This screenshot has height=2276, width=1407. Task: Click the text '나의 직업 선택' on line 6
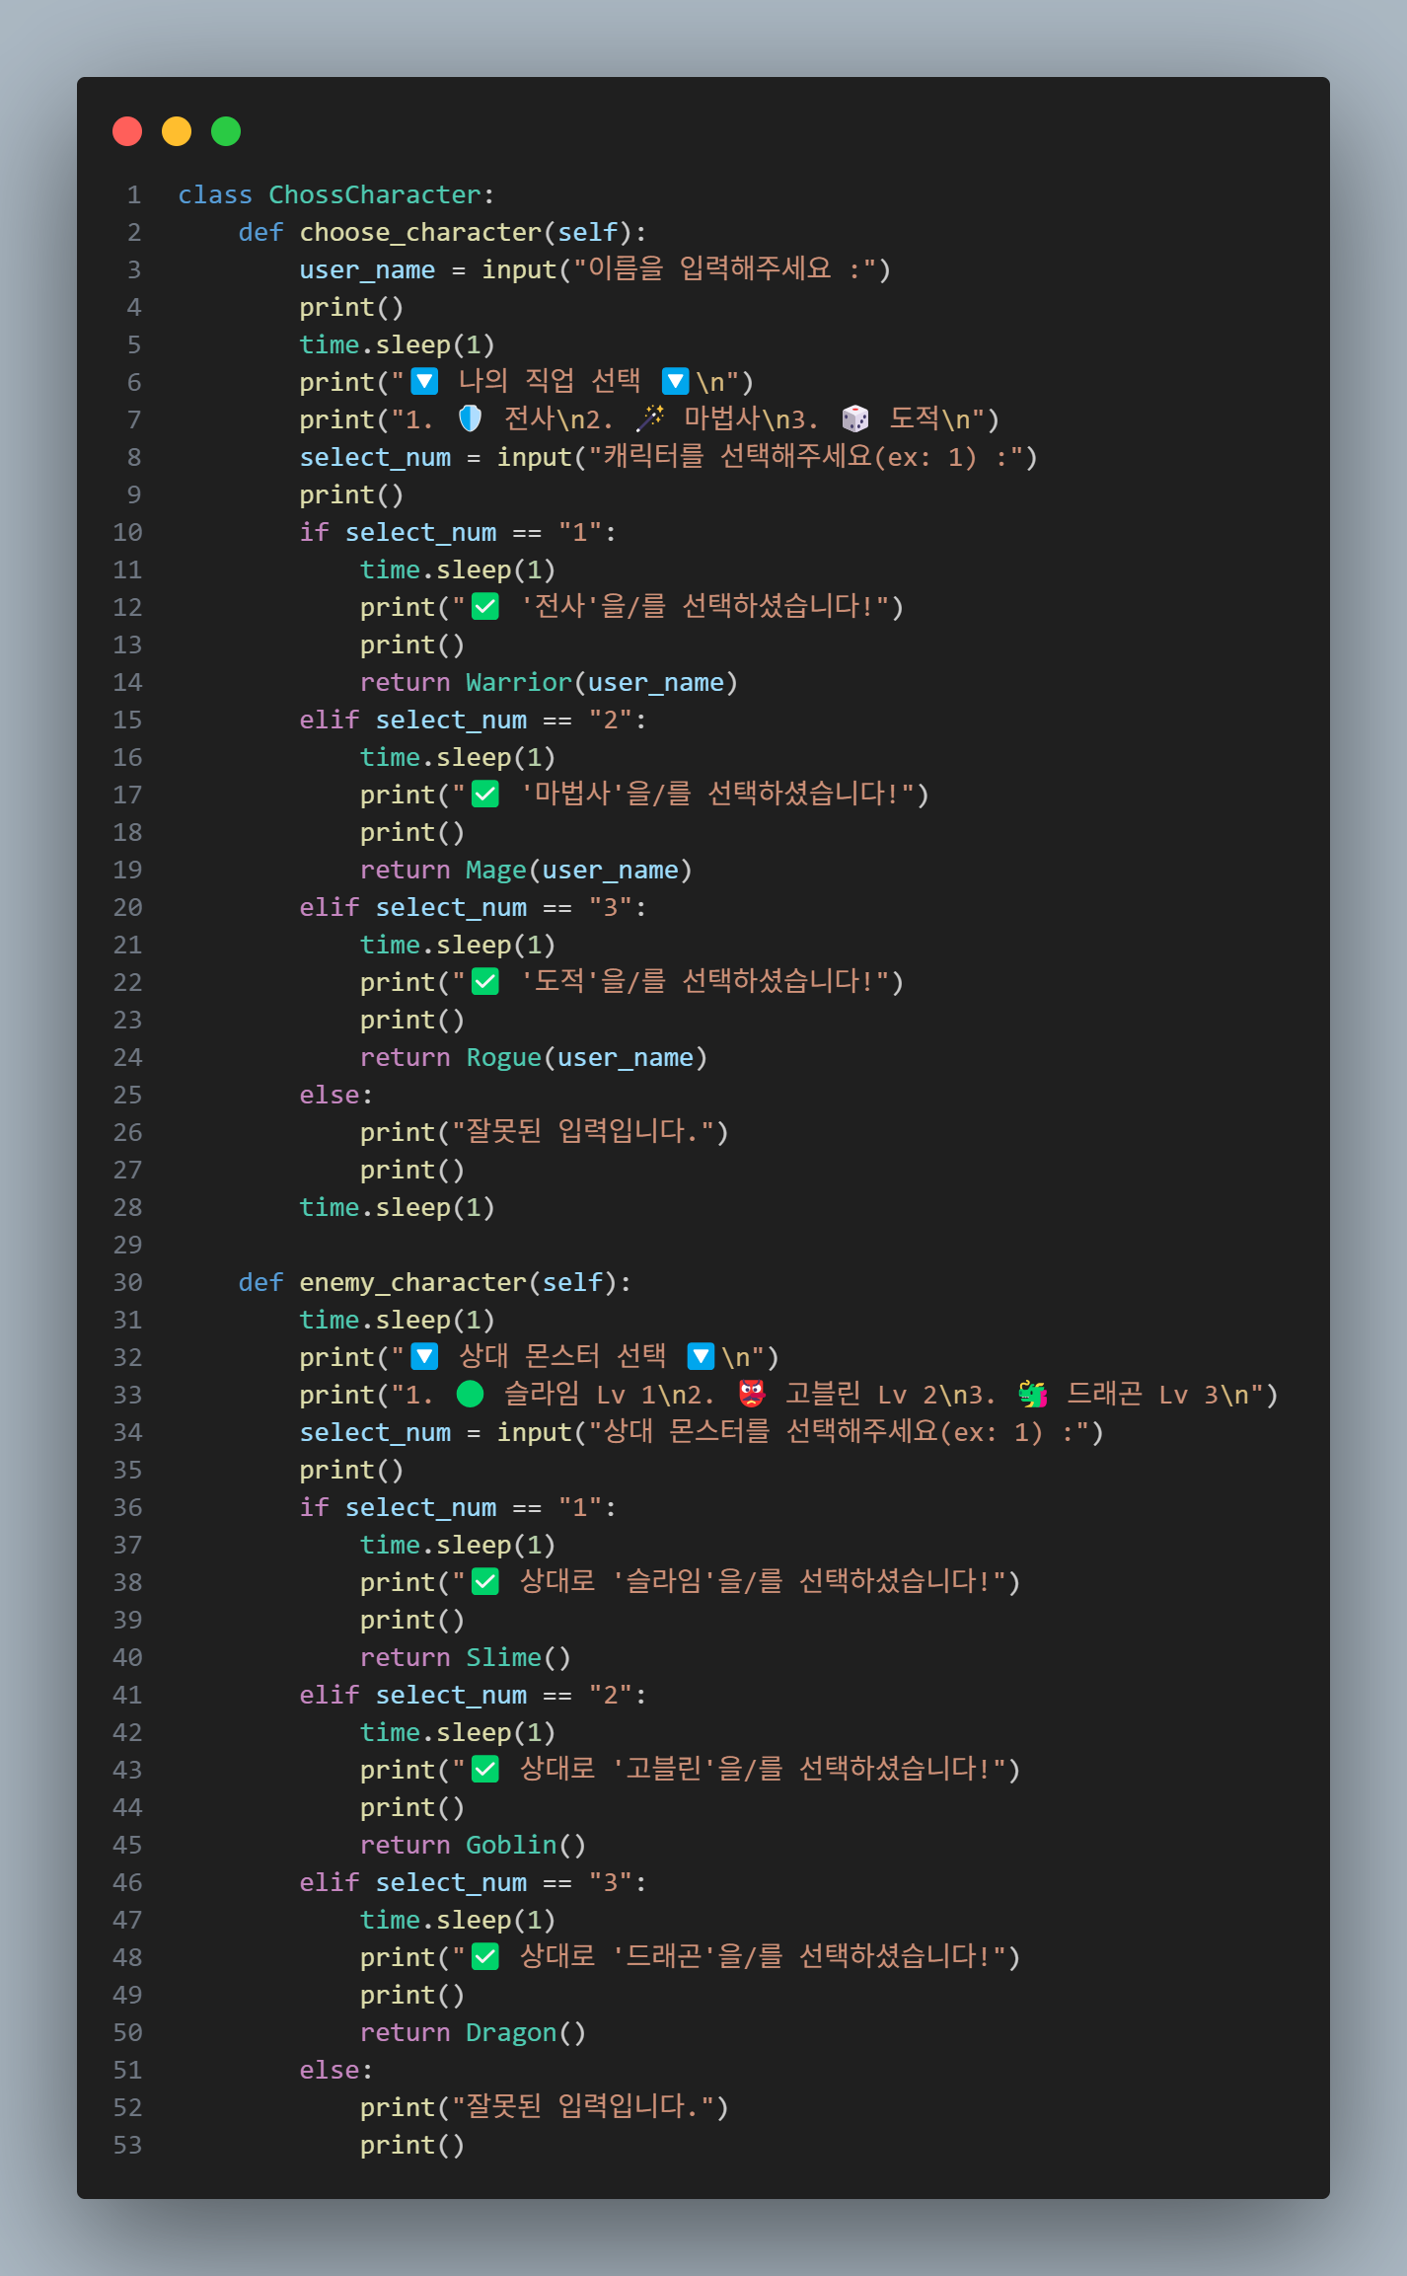pyautogui.click(x=550, y=381)
